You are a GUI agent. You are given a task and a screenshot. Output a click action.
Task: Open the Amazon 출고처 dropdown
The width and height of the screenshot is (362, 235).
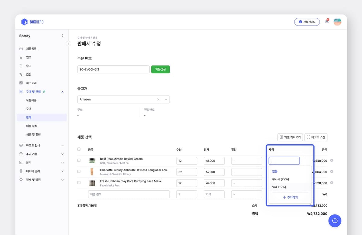(165, 99)
